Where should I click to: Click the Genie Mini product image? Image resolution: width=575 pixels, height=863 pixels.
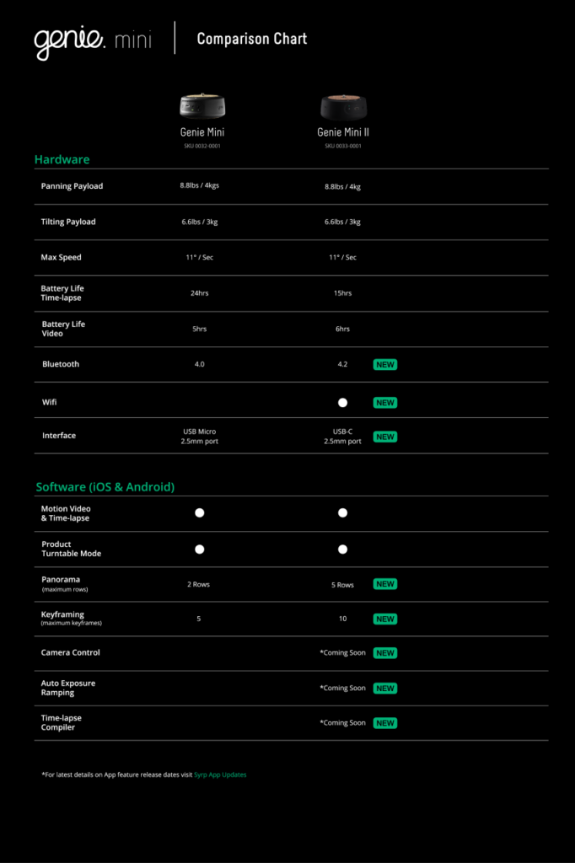(202, 105)
